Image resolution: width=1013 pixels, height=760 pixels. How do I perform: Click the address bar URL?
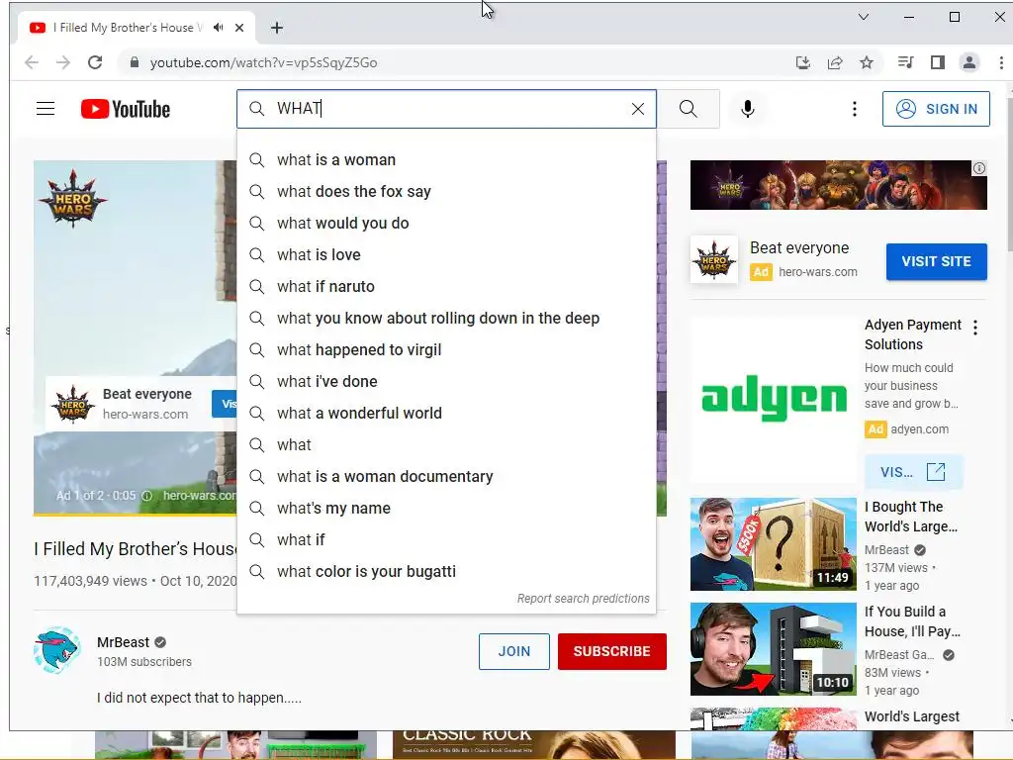coord(263,62)
